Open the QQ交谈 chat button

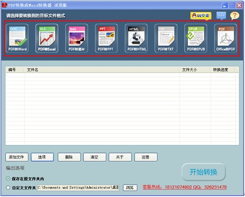(201, 16)
